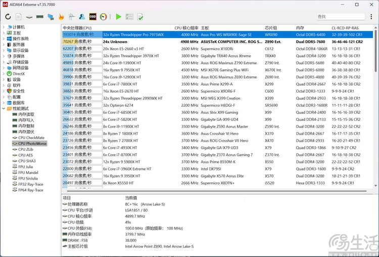Open the gauge sensor panel icon
Viewport: 379px width, 257px height.
(103, 17)
